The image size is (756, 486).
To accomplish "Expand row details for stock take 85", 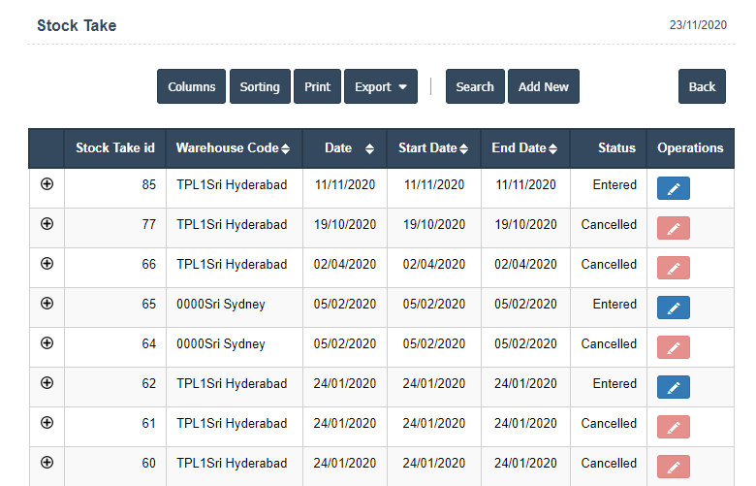I will (x=47, y=184).
